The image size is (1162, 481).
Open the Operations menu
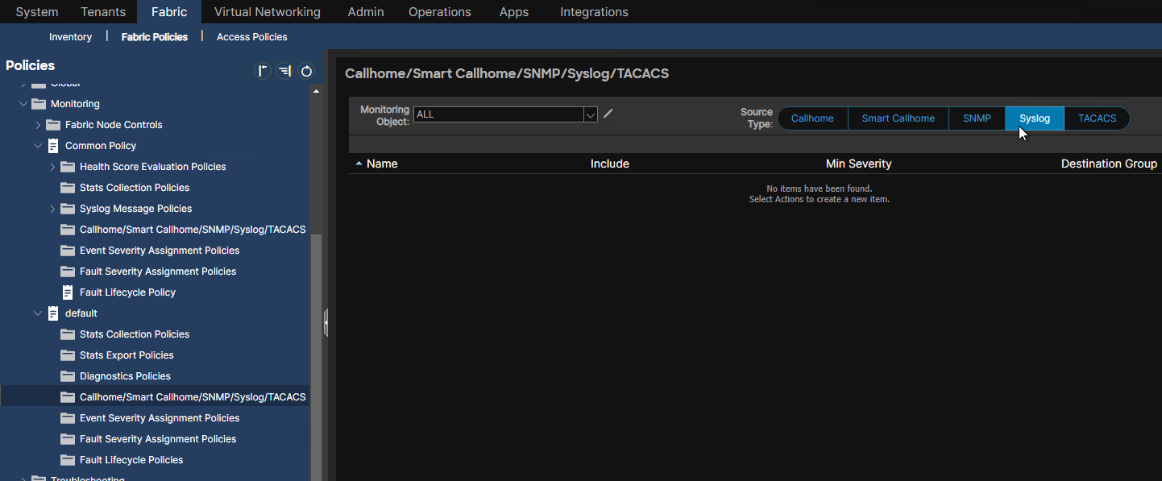pos(440,12)
